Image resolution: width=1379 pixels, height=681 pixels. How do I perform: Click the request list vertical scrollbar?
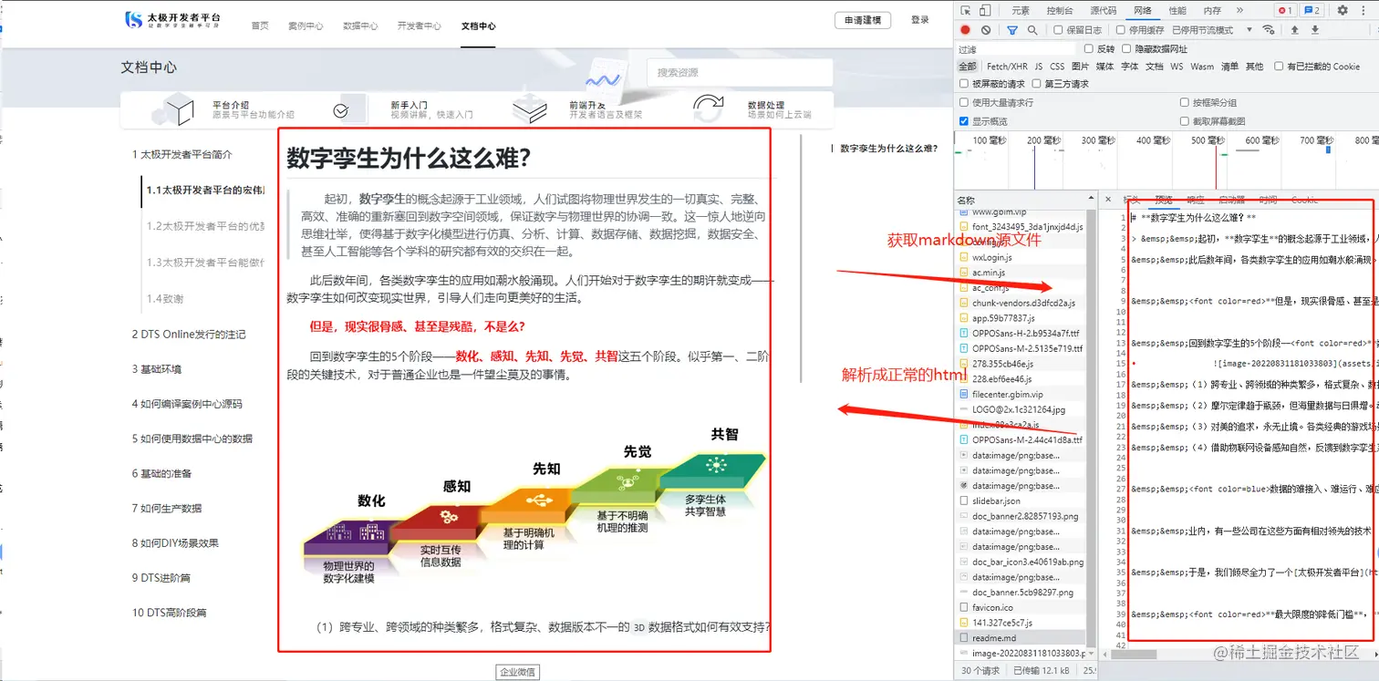click(1093, 428)
